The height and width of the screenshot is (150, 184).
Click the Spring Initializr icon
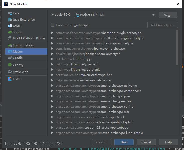pyautogui.click(x=10, y=45)
